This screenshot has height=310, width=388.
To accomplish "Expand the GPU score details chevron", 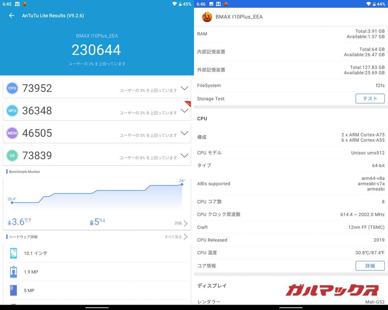I will click(184, 111).
